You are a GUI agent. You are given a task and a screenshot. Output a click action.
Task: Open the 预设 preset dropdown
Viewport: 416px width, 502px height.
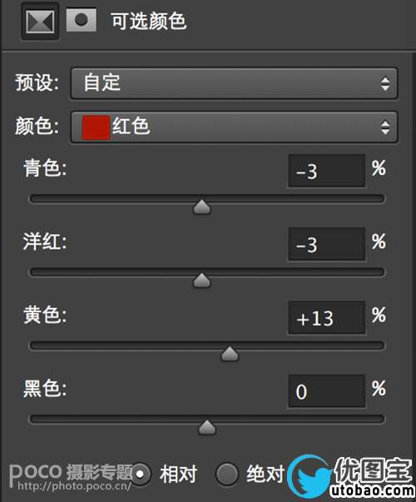tap(234, 83)
